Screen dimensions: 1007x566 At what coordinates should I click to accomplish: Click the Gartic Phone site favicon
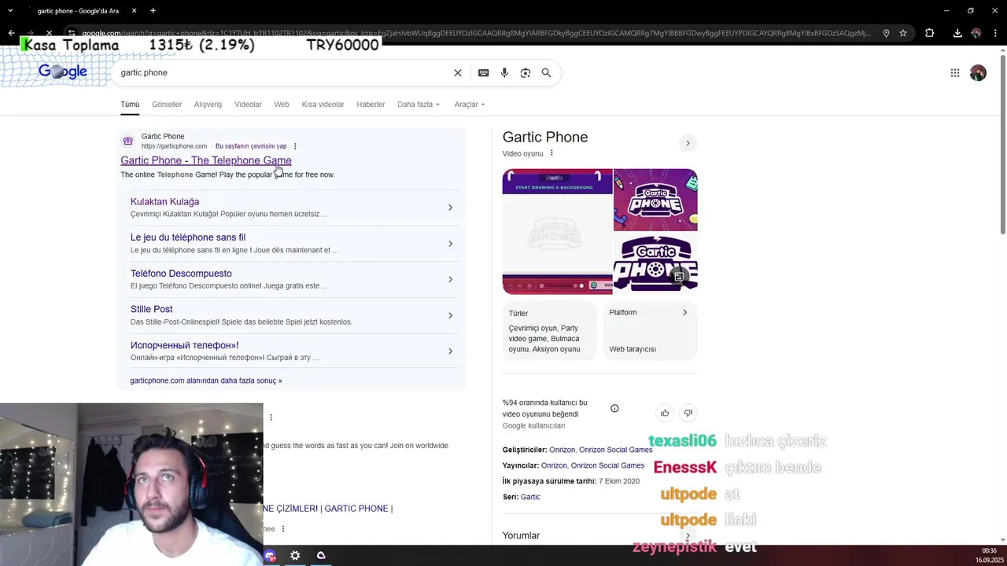[127, 141]
